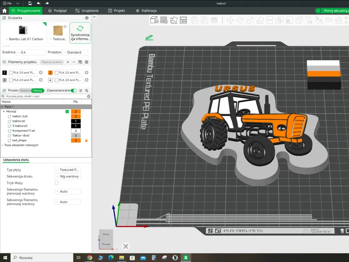Expand Poza obszarem roboczym node
The image size is (349, 262).
2,145
